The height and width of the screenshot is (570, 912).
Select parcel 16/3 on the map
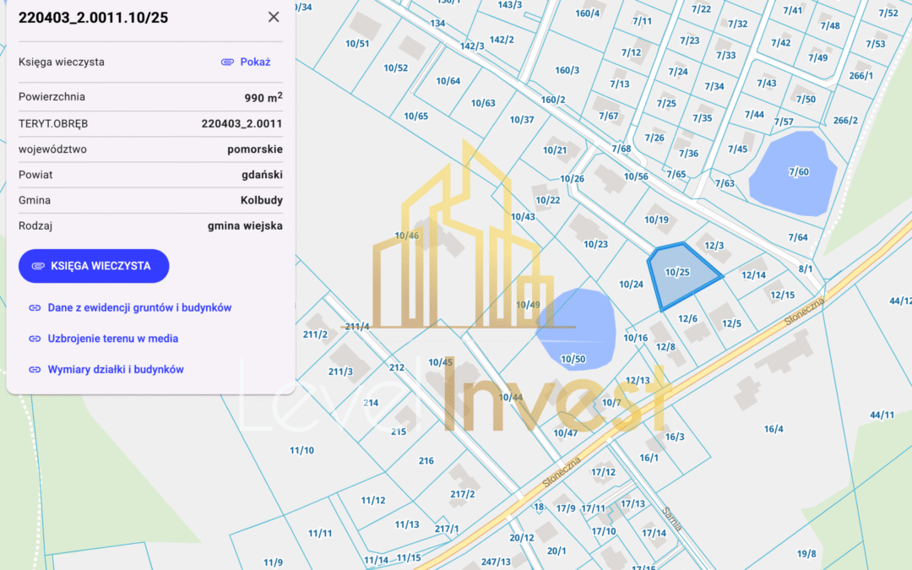tap(675, 437)
